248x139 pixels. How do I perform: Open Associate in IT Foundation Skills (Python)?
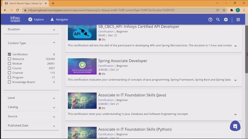[x=135, y=129]
